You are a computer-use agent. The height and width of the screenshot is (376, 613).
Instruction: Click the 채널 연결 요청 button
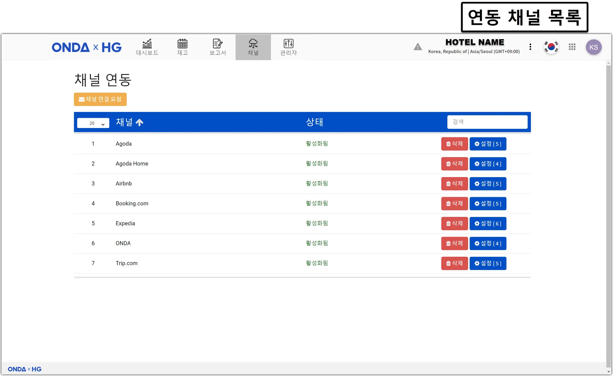pyautogui.click(x=100, y=99)
